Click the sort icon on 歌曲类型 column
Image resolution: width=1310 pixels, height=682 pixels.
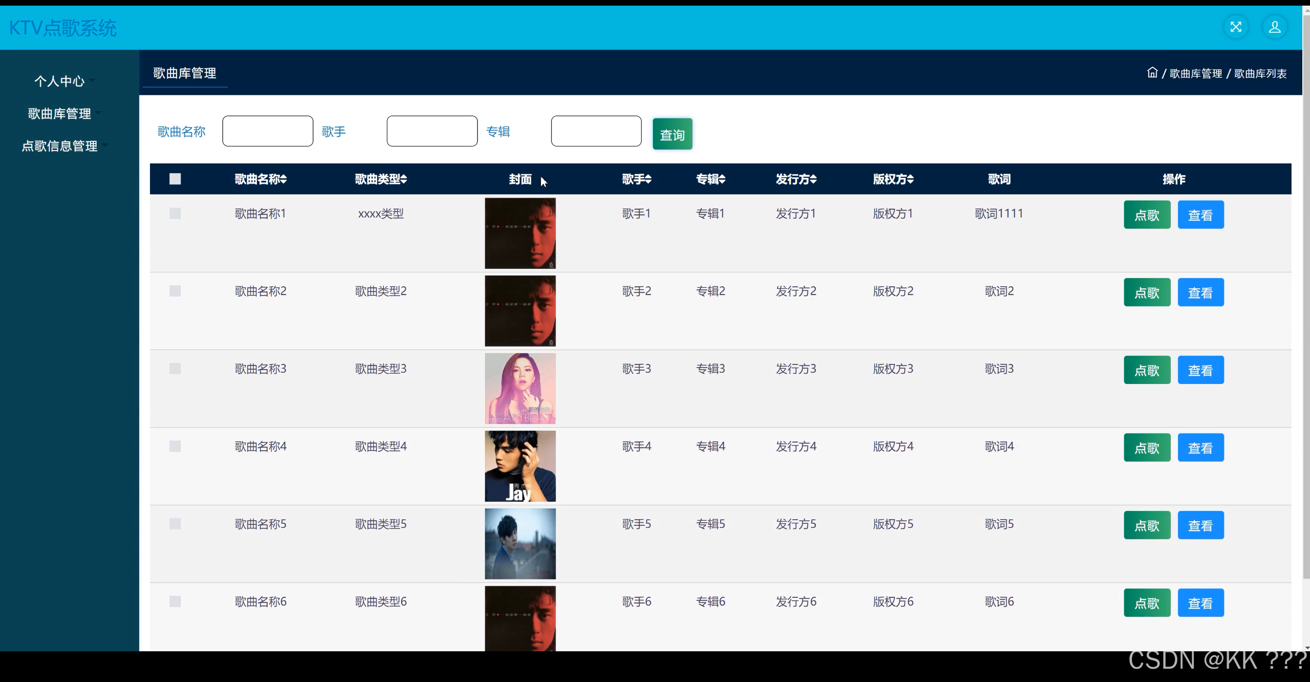(x=403, y=179)
